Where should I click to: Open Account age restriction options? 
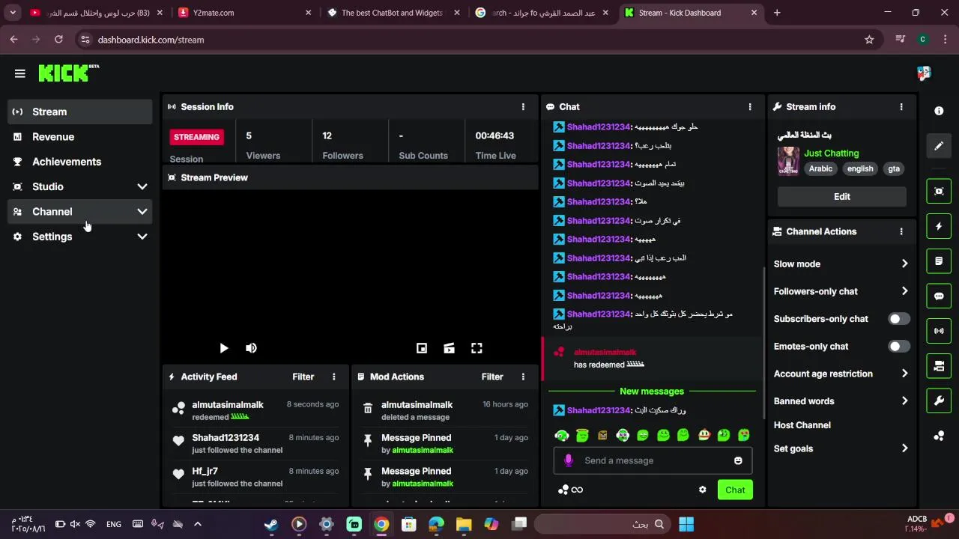point(841,374)
